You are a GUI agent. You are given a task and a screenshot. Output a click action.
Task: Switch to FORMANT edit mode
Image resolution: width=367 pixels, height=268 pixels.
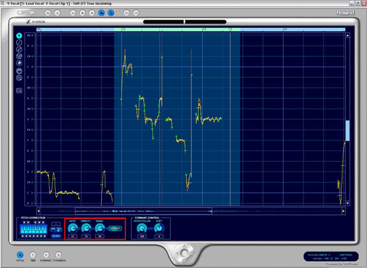click(46, 255)
